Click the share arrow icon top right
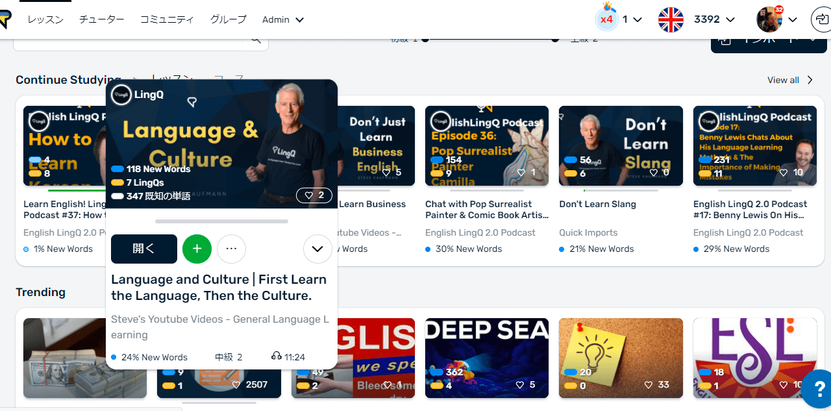Viewport: 831px width, 411px height. click(x=821, y=19)
